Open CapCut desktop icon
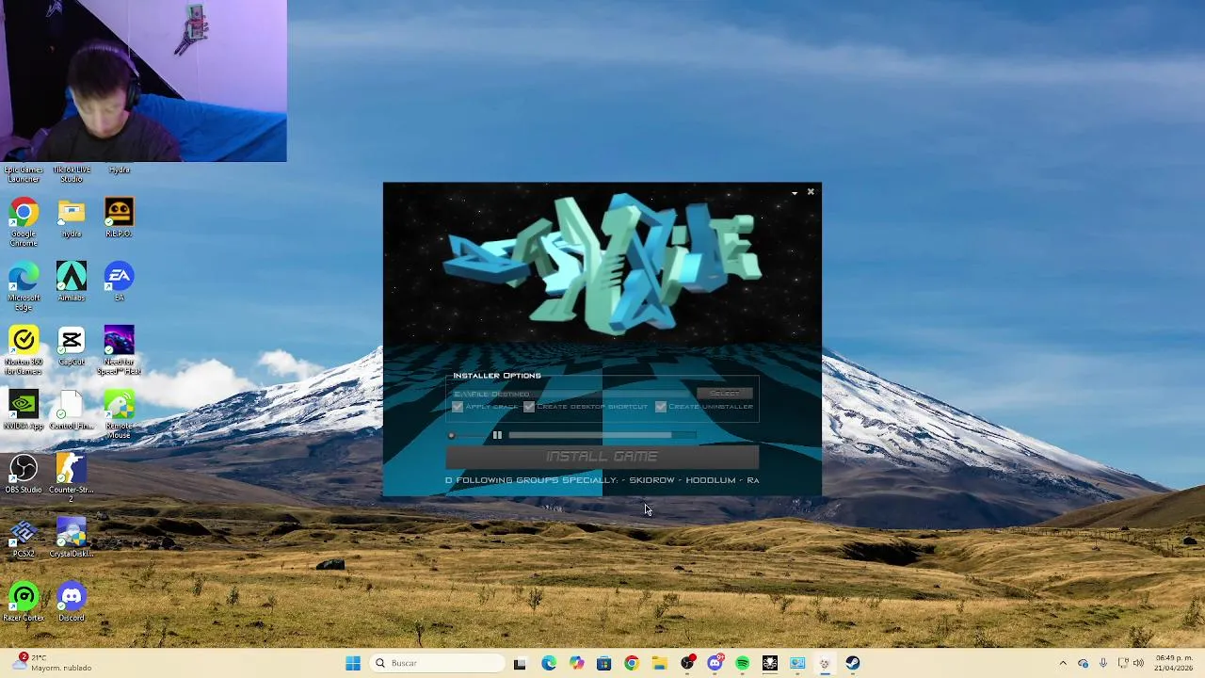This screenshot has width=1205, height=678. point(72,346)
